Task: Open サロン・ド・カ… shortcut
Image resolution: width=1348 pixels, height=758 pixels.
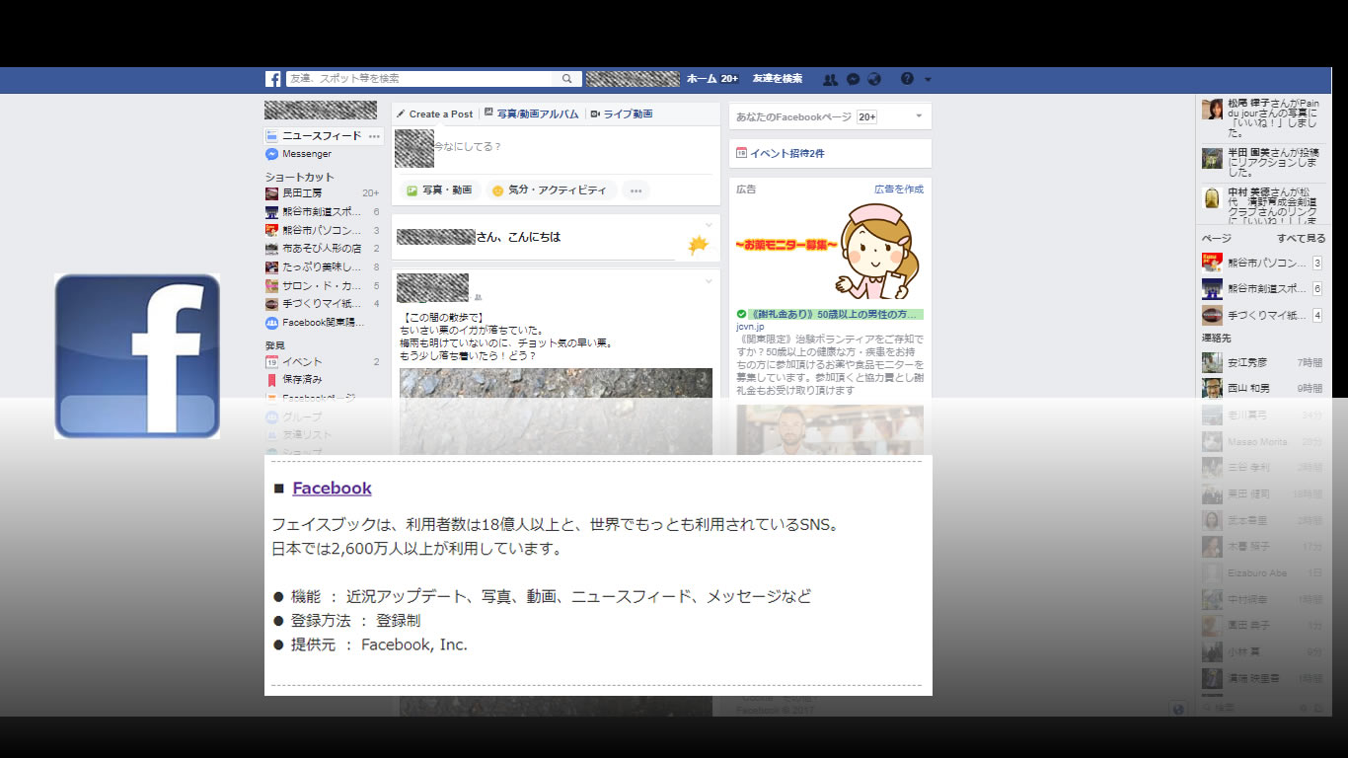Action: pyautogui.click(x=322, y=285)
